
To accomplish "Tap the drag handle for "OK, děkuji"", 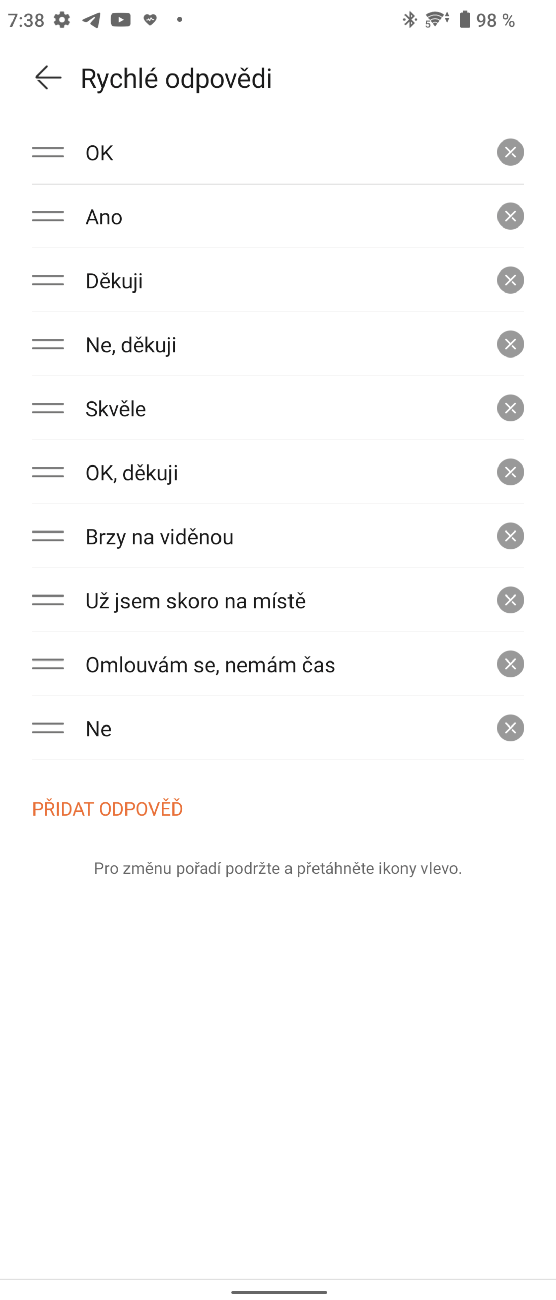I will point(48,472).
